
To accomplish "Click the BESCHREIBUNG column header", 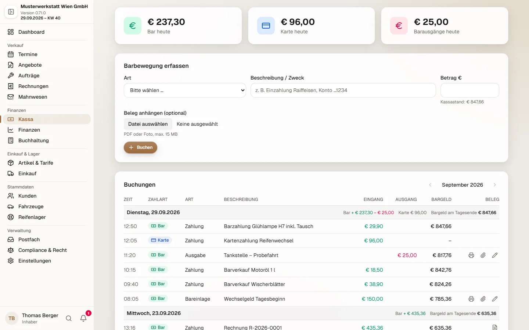I will 241,199.
